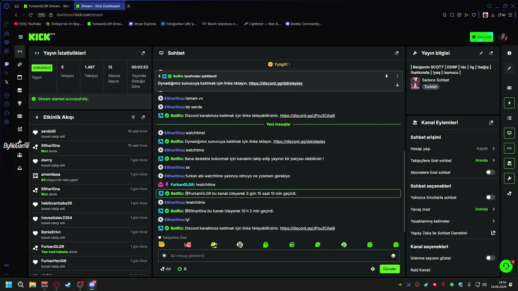
Task: Open a new browser tab
Action: click(129, 6)
